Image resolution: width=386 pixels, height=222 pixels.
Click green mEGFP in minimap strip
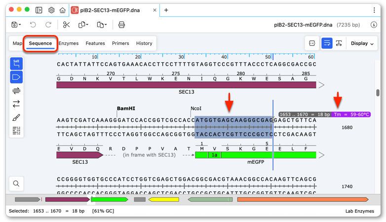(x=110, y=199)
